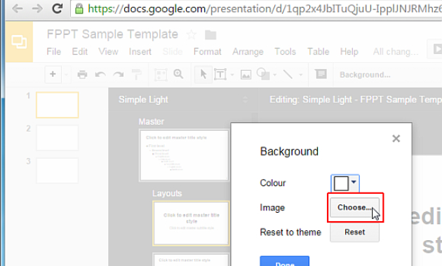Viewport: 442px width, 266px height.
Task: Expand the new slide layout dropdown arrow
Action: [x=66, y=74]
